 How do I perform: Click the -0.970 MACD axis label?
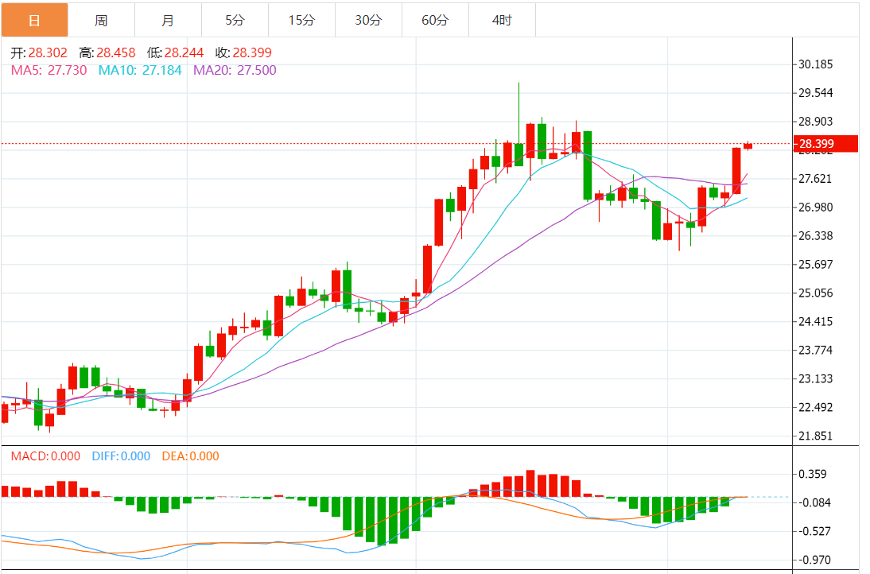click(814, 560)
